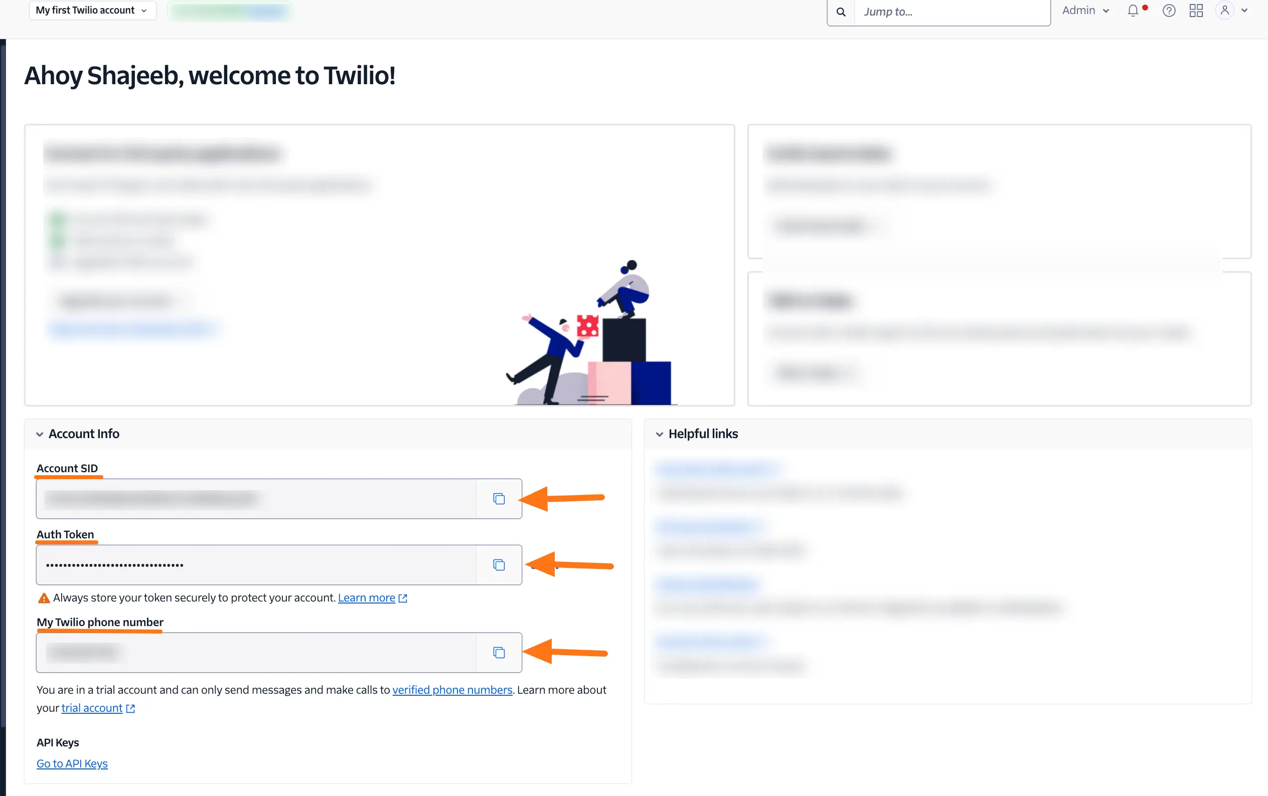Open the products grid icon
Viewport: 1268px width, 796px height.
coord(1196,11)
